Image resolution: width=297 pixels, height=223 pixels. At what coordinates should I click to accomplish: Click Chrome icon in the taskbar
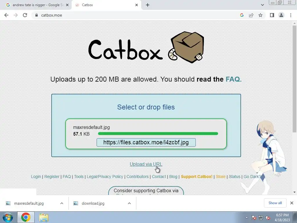point(26,217)
